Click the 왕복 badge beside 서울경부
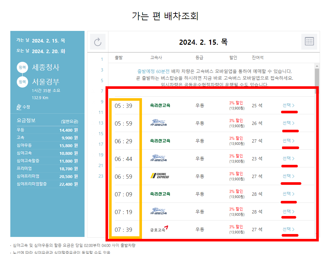This screenshot has height=254, width=332. click(23, 82)
